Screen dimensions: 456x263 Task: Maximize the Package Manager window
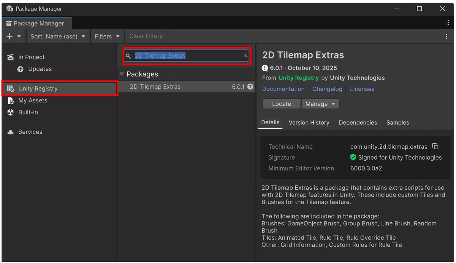[419, 8]
